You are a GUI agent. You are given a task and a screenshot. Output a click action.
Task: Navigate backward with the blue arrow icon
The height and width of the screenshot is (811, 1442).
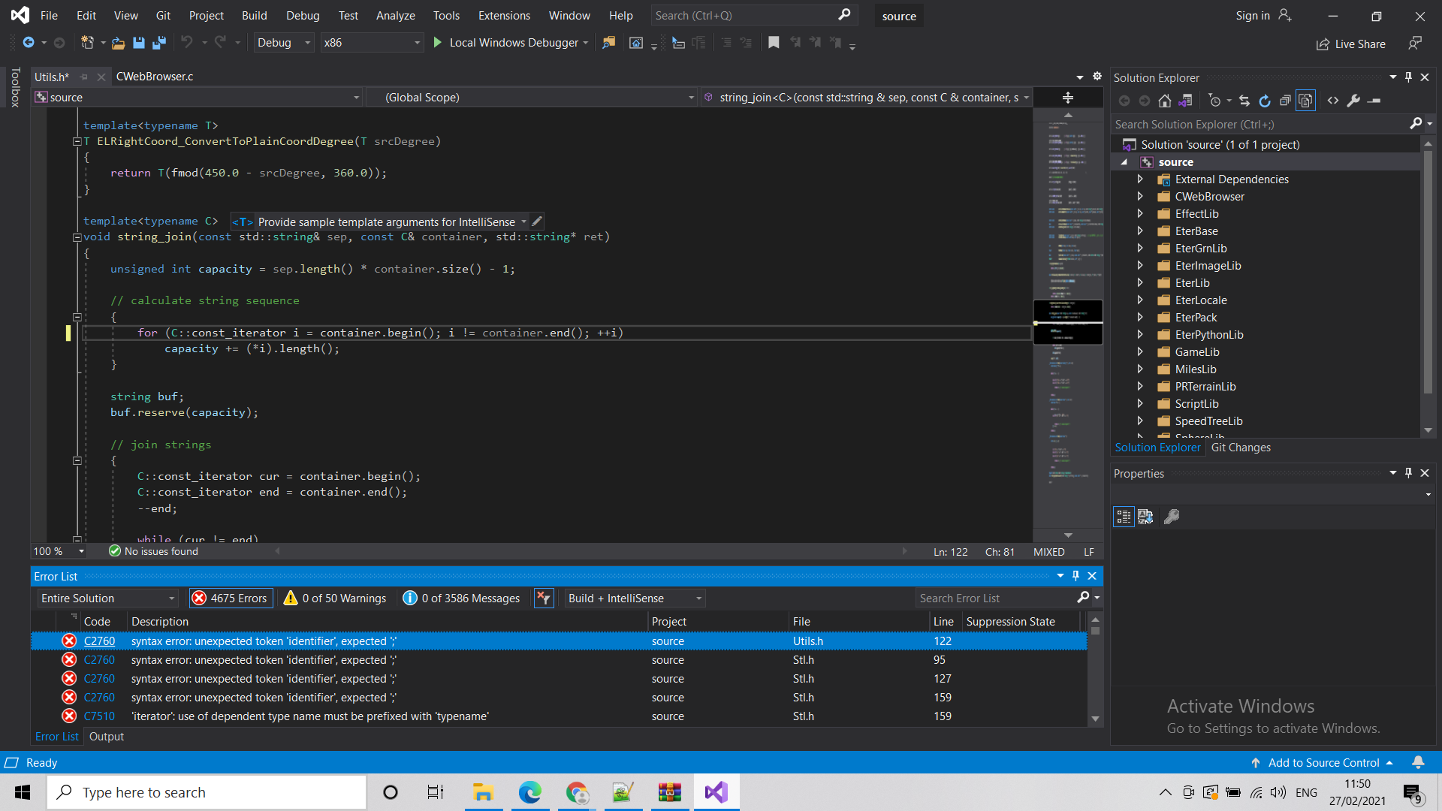(x=29, y=43)
